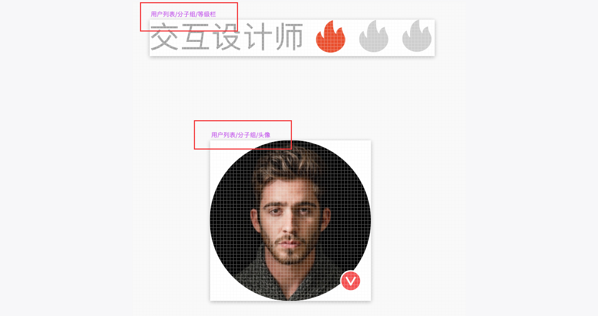The image size is (598, 316).
Task: Select the orange flame level icon
Action: pyautogui.click(x=331, y=36)
